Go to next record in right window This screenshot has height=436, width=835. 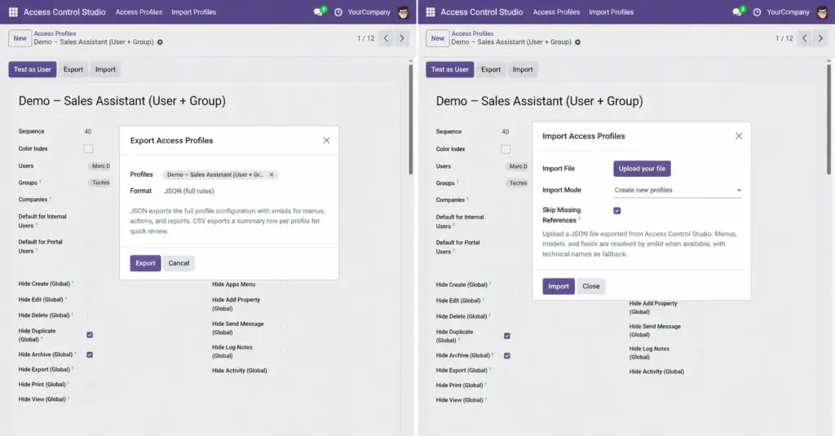[x=820, y=38]
